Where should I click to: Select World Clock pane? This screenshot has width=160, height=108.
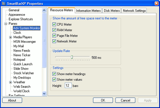(21, 91)
